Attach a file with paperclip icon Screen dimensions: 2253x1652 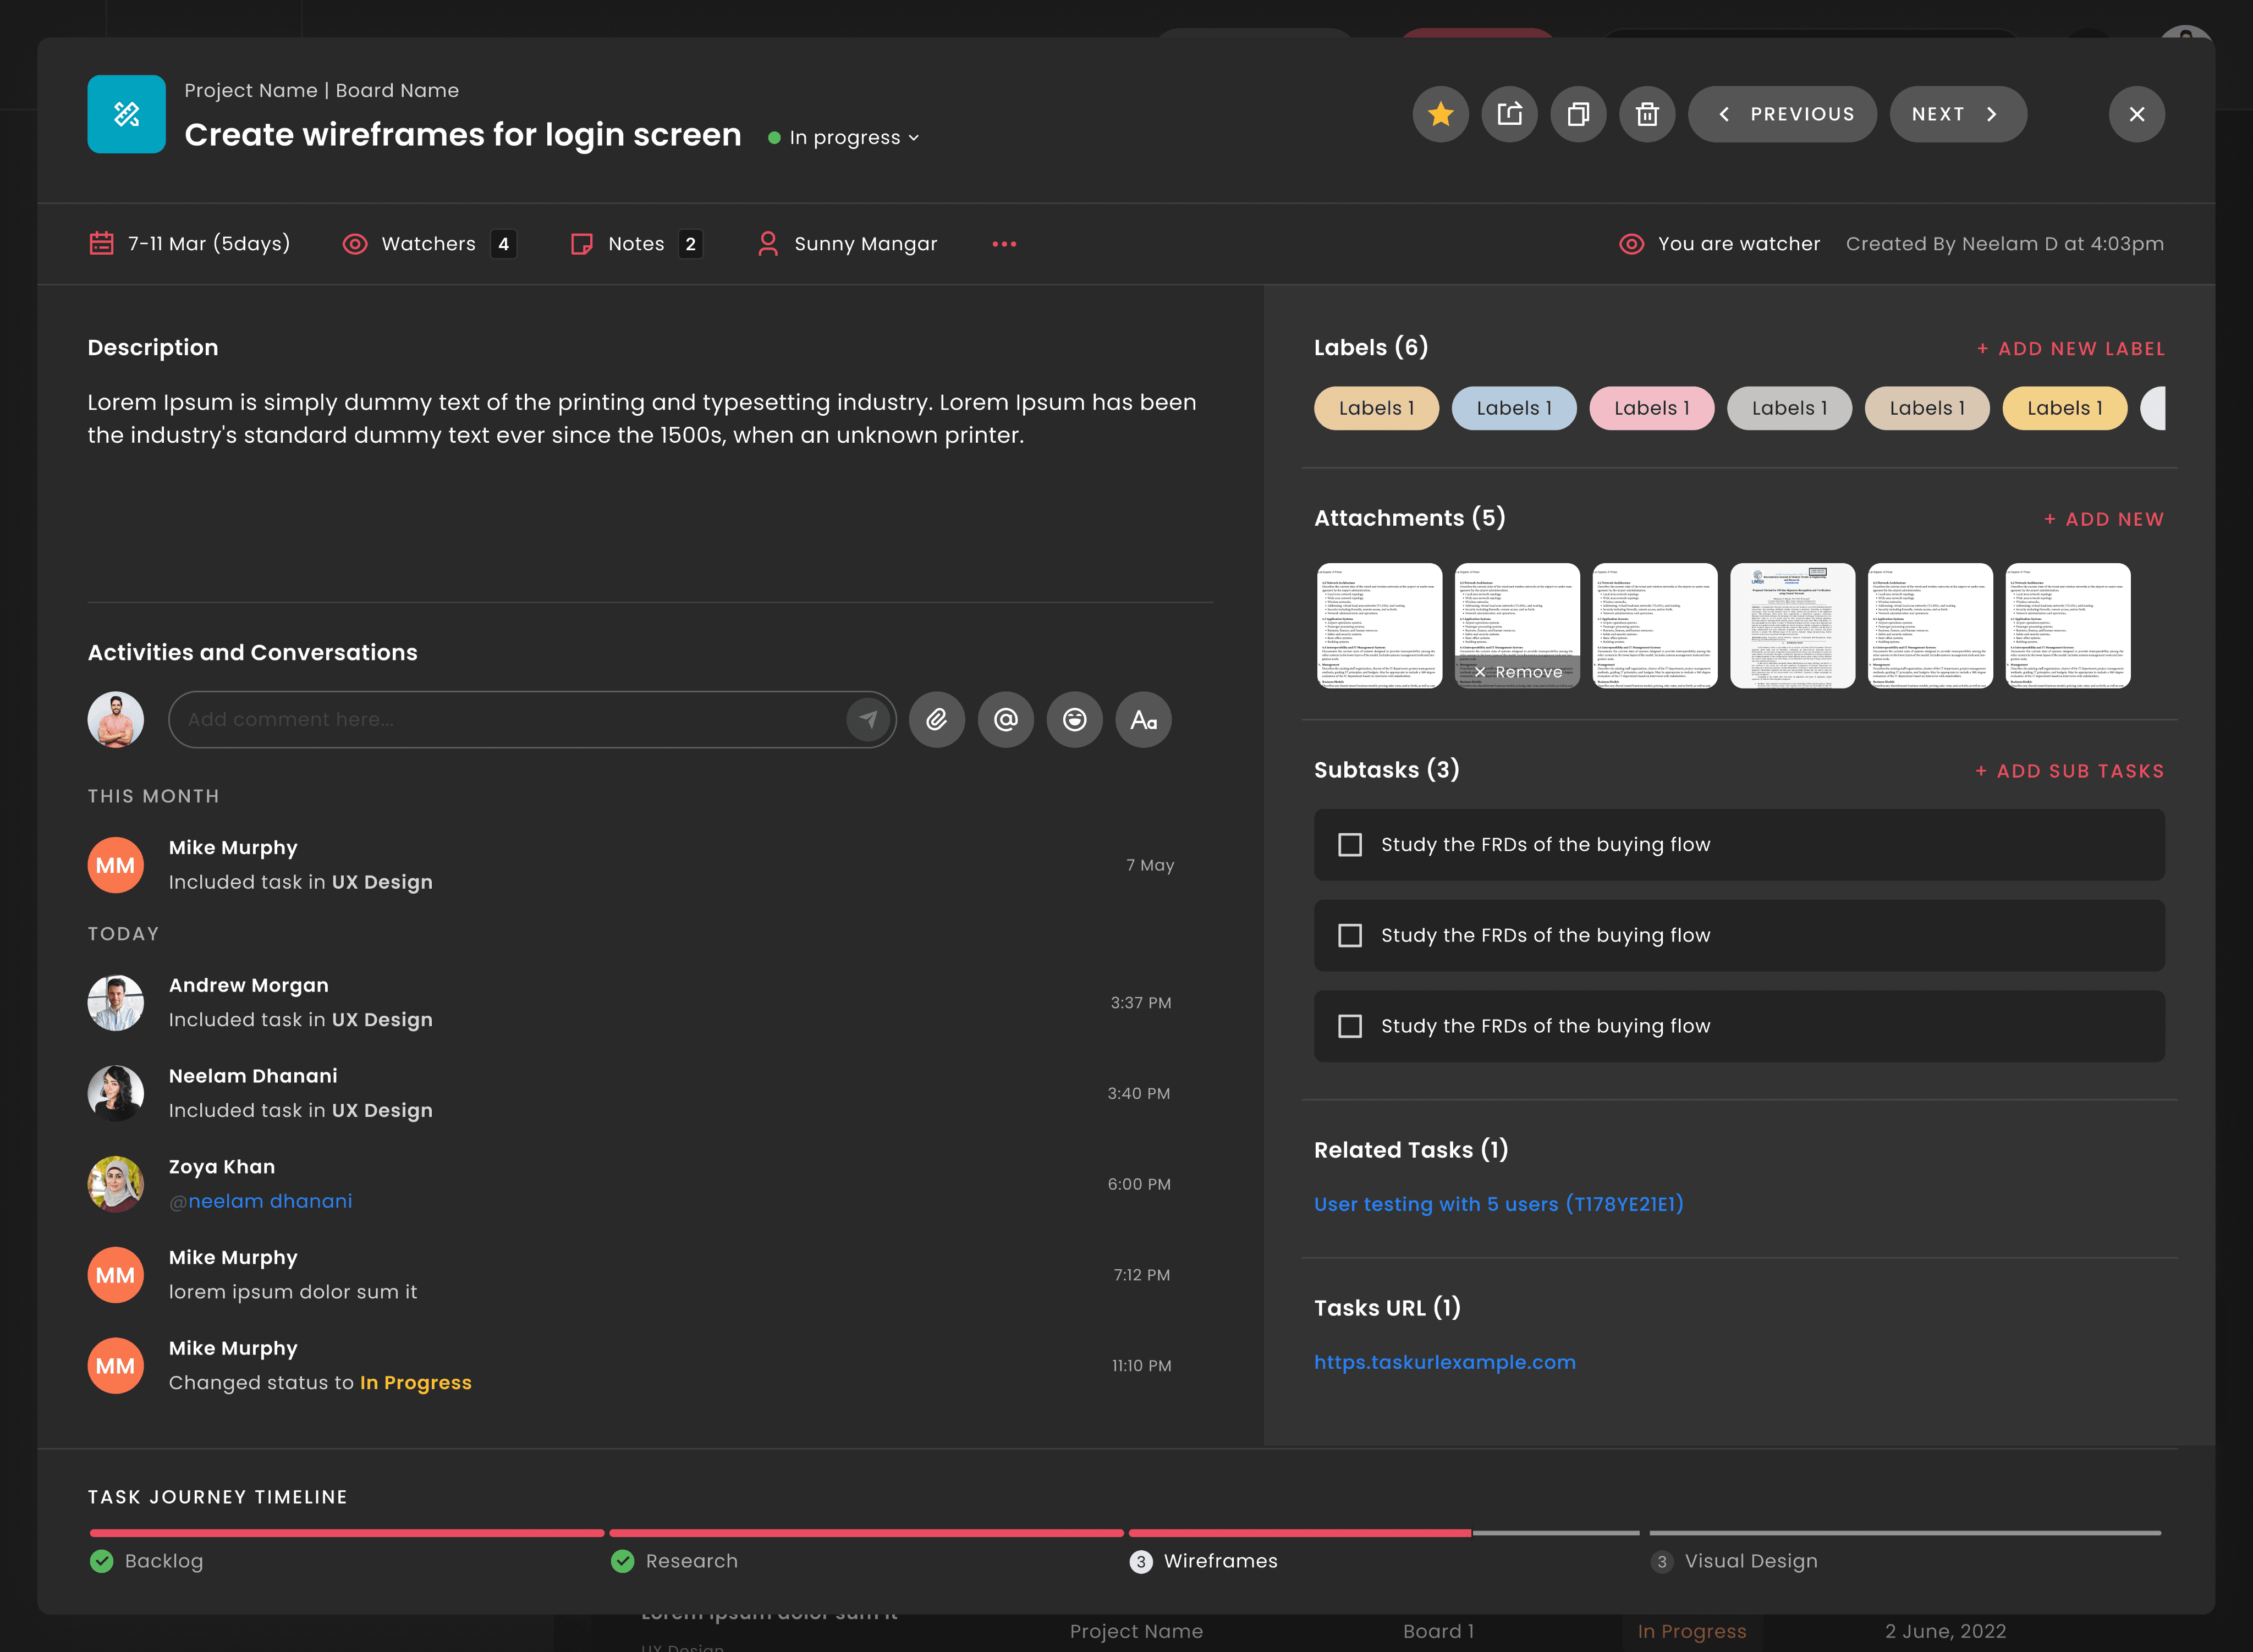(936, 719)
